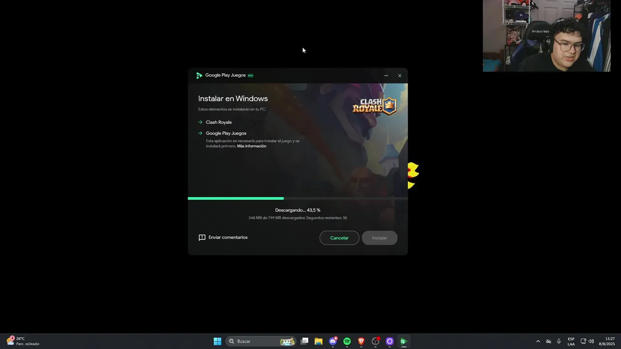Click the network tray icon

point(583,341)
